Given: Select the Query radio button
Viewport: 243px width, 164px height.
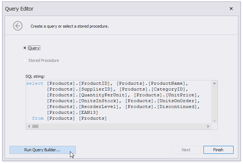Looking at the screenshot, I should [x=25, y=48].
